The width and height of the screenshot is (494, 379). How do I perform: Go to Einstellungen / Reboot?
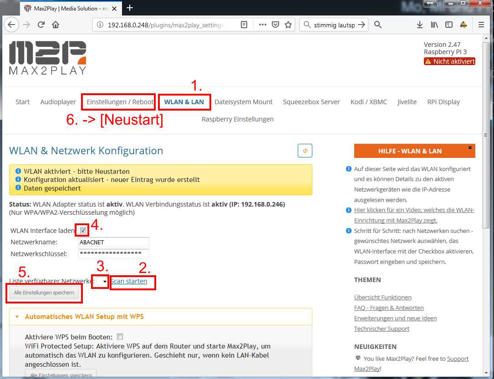[x=120, y=102]
